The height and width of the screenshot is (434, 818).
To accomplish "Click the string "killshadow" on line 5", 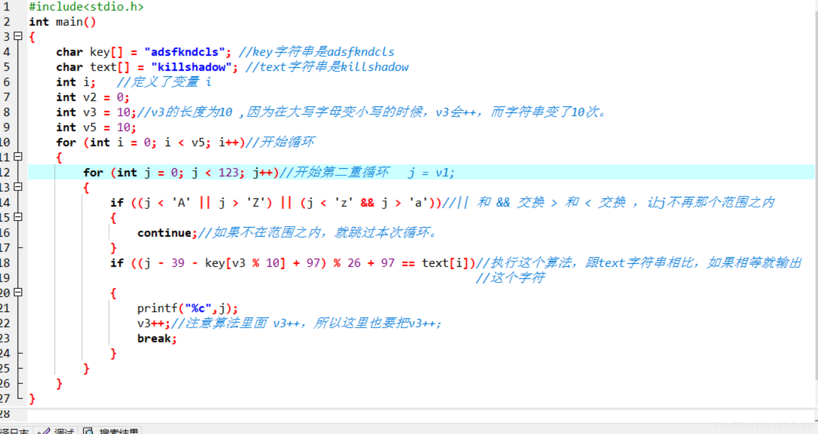I will (191, 67).
